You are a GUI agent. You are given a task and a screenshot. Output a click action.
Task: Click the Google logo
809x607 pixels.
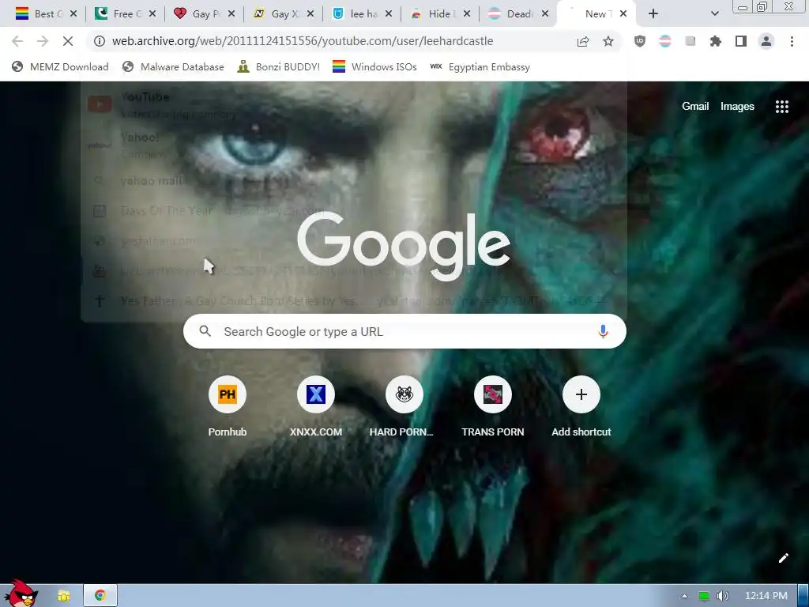tap(404, 246)
